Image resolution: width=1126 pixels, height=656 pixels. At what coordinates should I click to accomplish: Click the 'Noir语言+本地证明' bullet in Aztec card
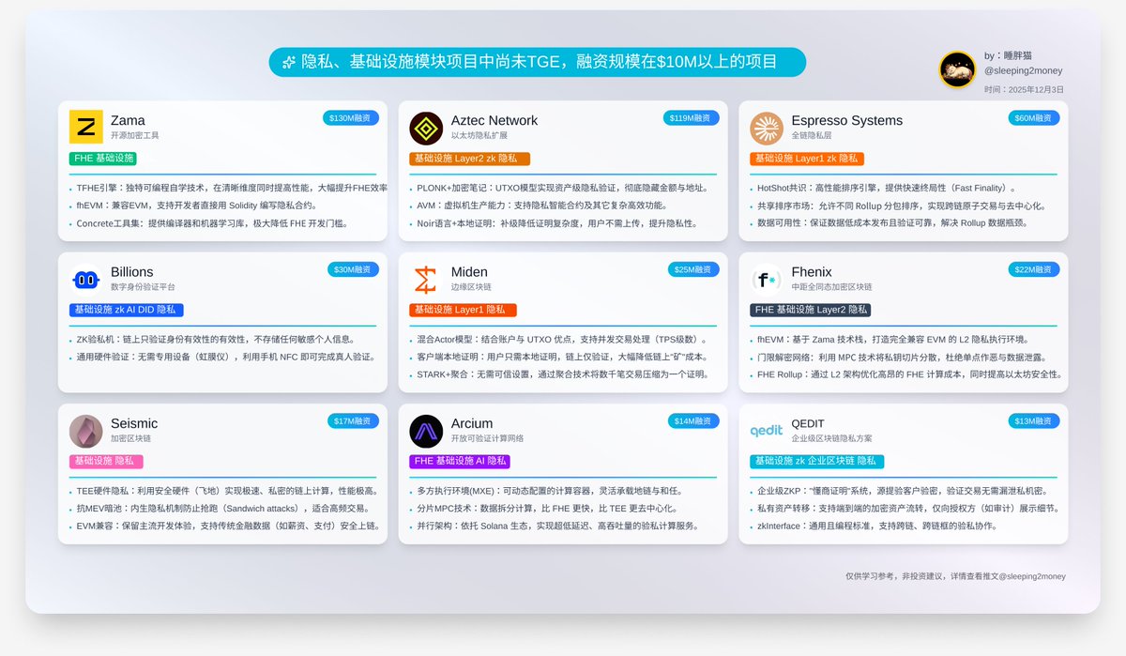554,223
